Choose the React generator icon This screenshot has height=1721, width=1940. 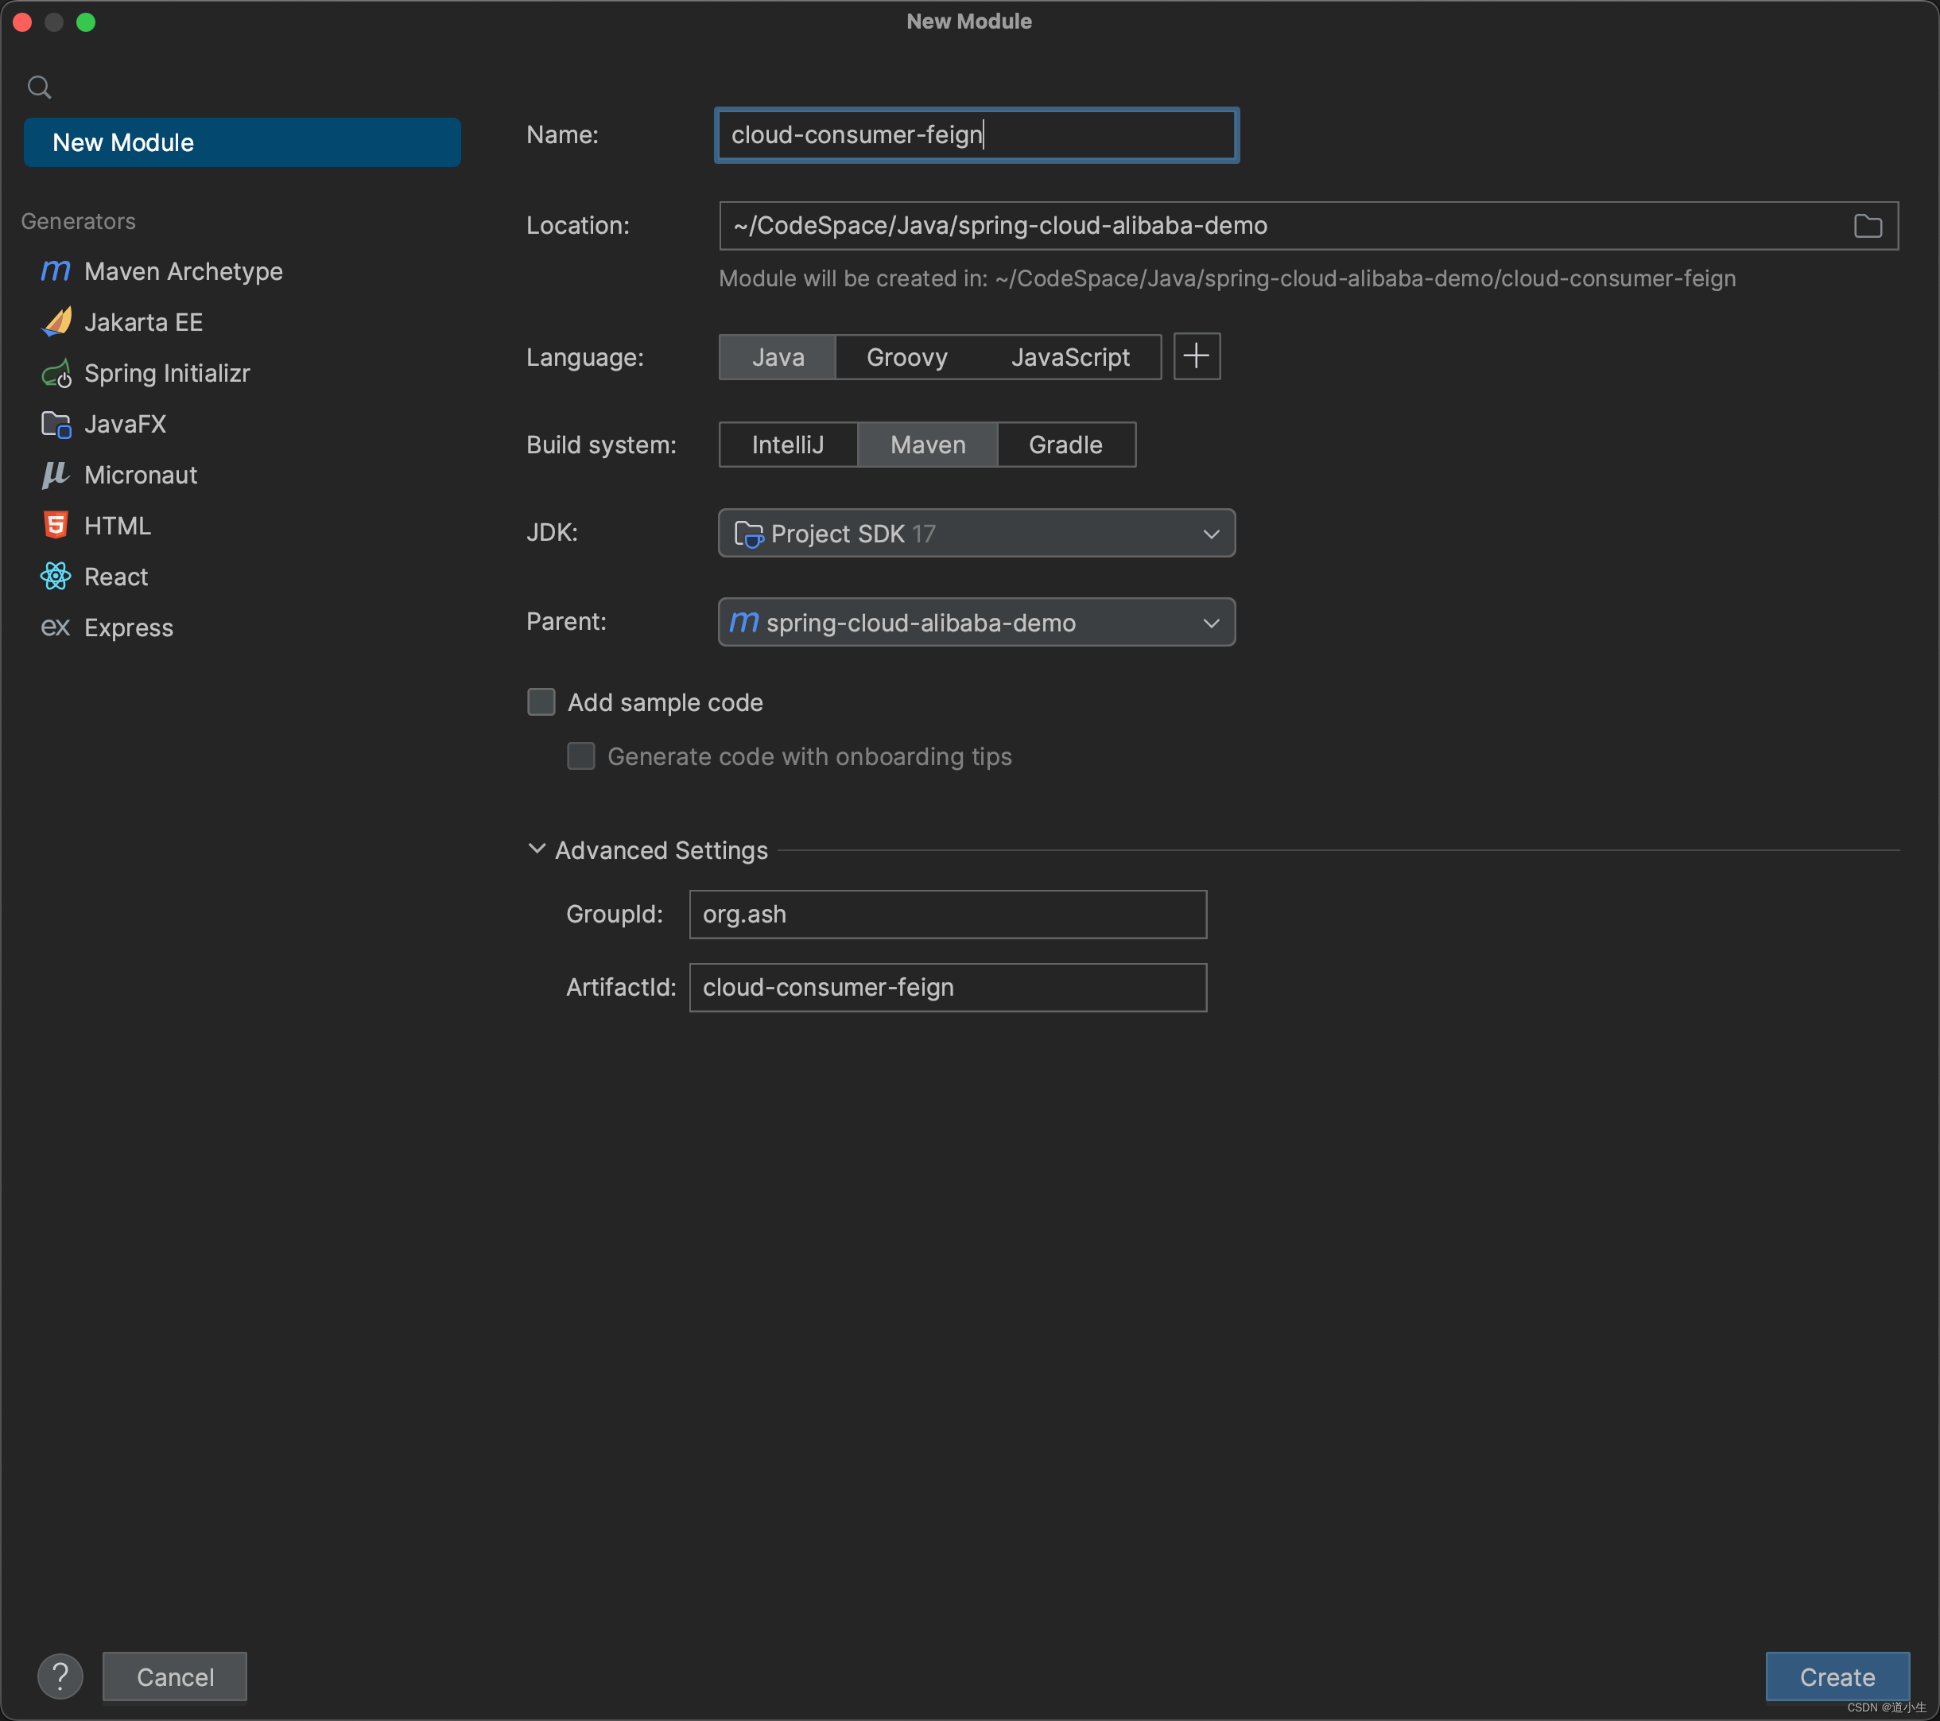[56, 577]
